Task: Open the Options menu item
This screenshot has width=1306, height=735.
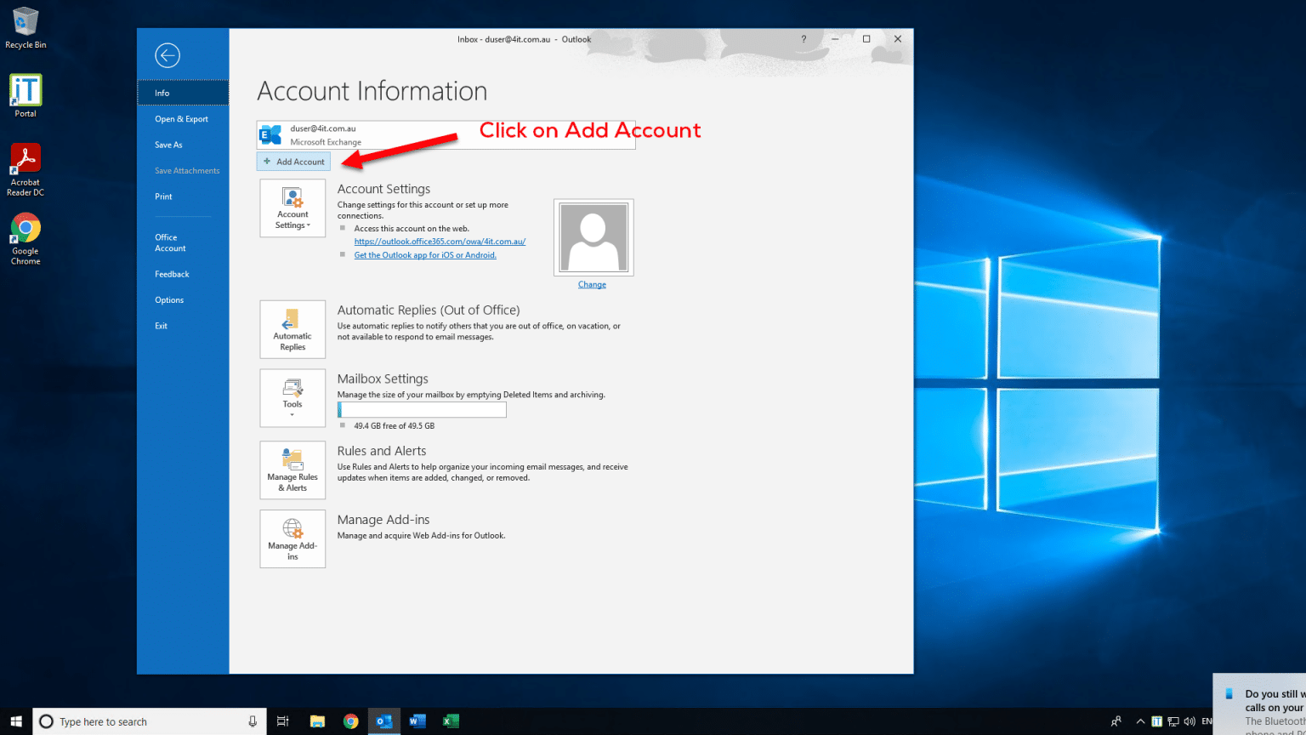Action: 169,299
